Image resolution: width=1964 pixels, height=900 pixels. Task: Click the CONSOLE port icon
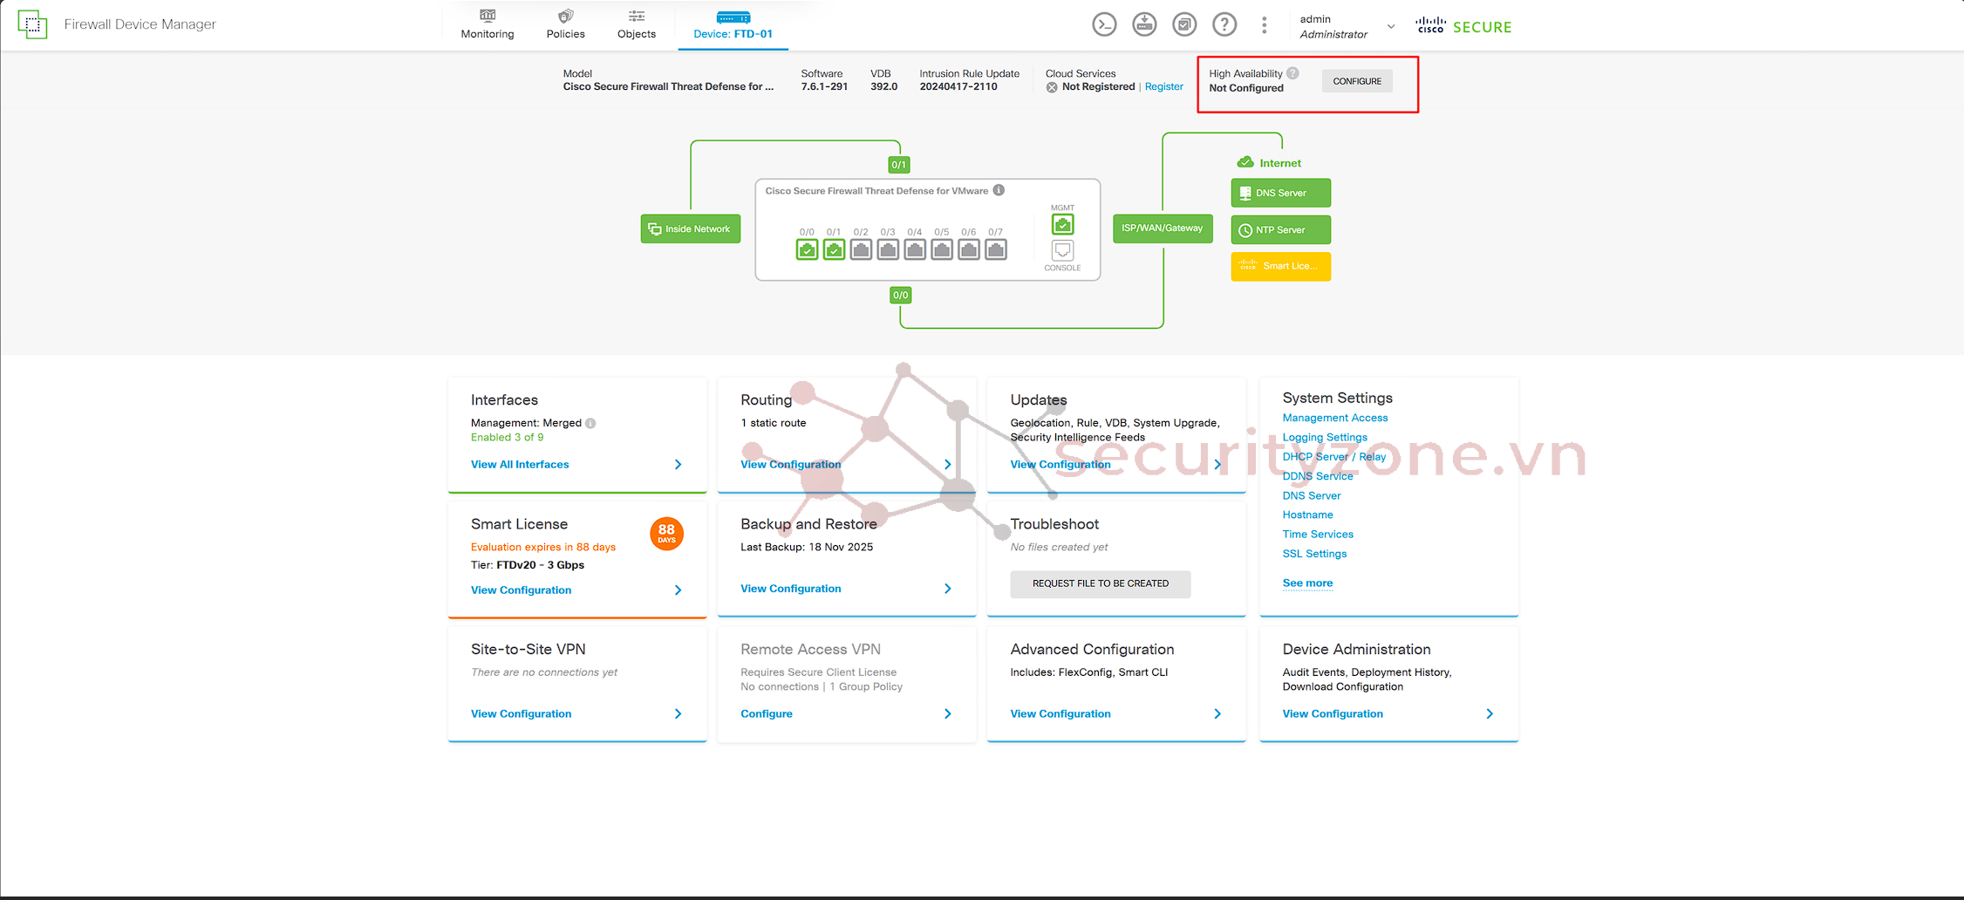1062,251
